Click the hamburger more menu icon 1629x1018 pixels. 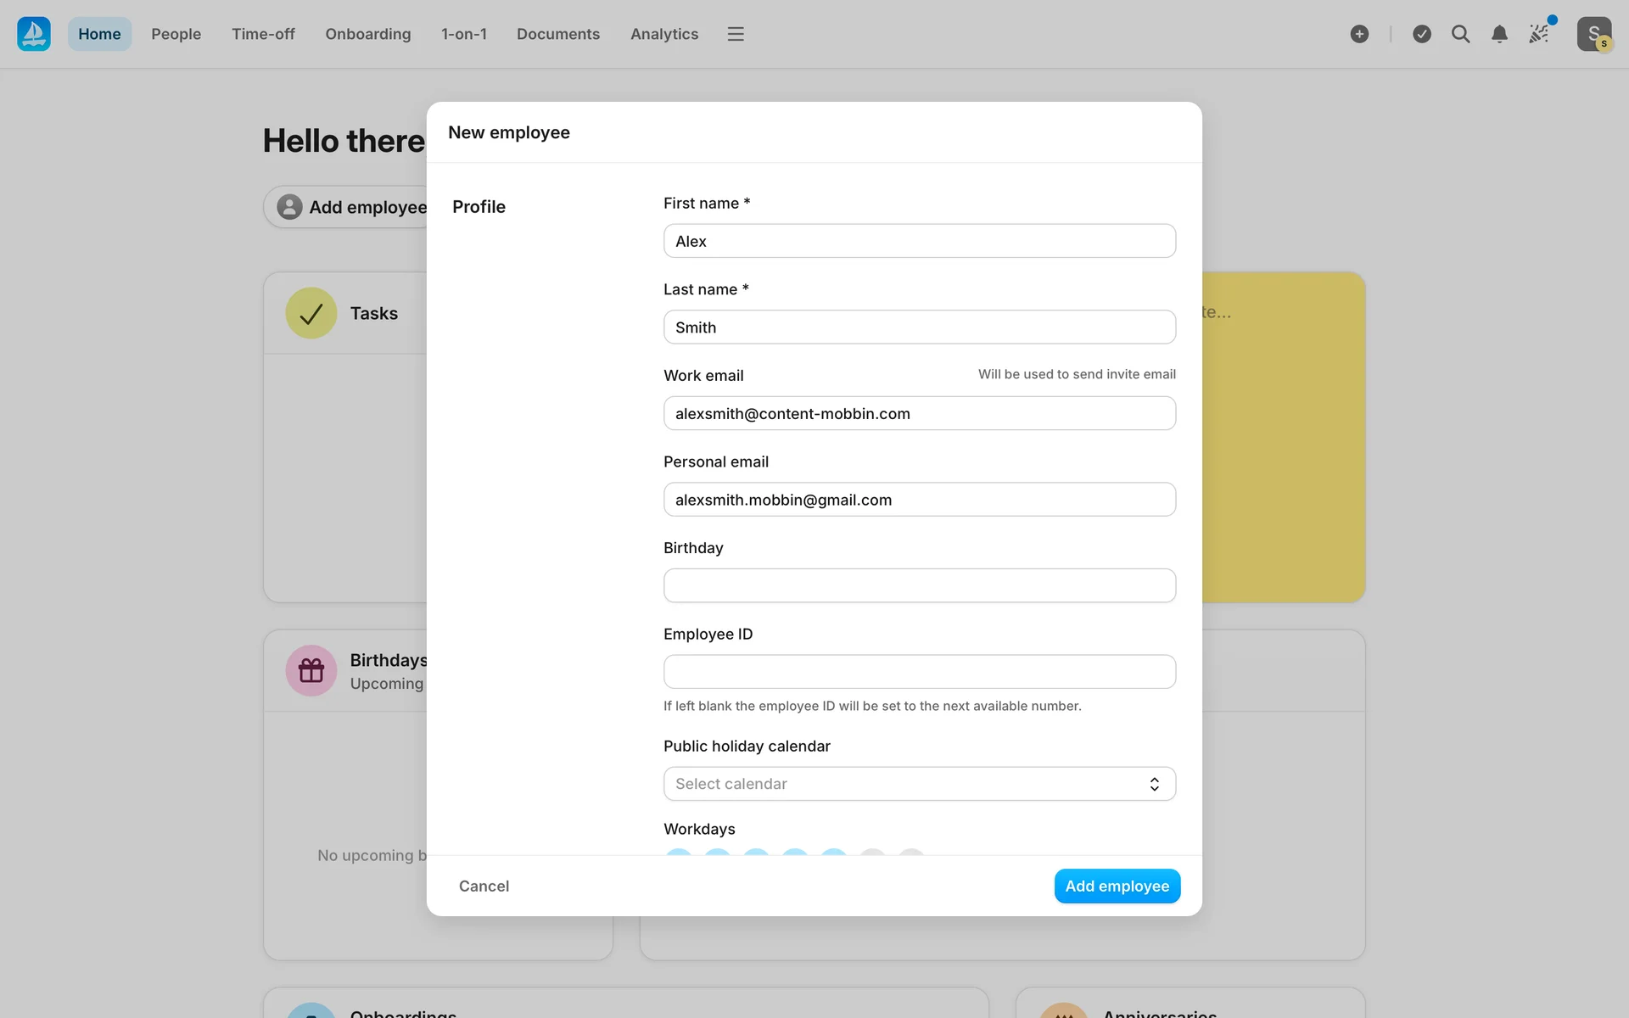click(x=736, y=34)
